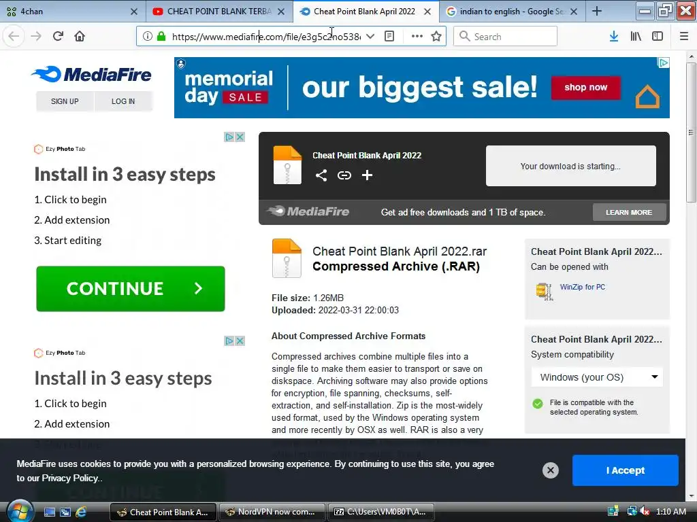
Task: Click the browser Search field
Action: (506, 37)
